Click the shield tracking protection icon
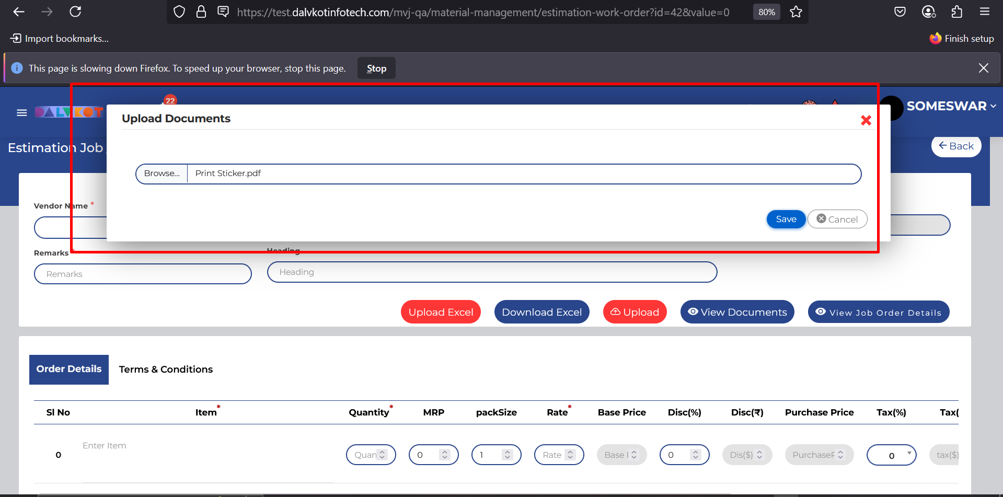 [x=179, y=12]
